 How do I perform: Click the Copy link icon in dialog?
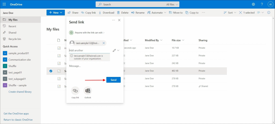click(x=75, y=91)
